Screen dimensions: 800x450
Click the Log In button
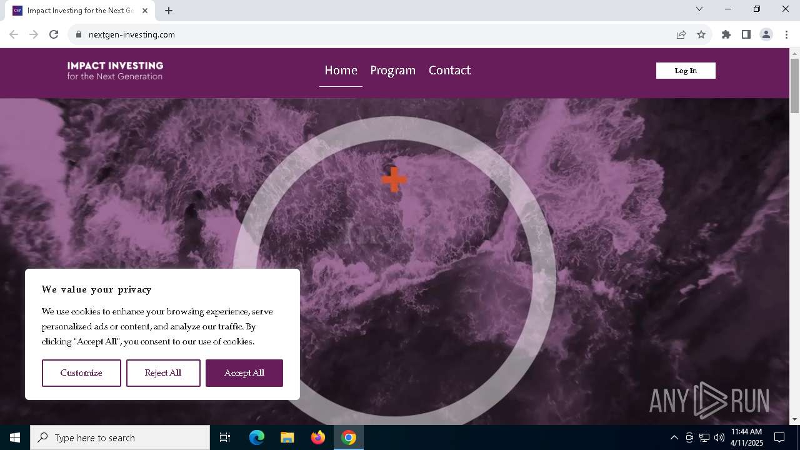(686, 71)
